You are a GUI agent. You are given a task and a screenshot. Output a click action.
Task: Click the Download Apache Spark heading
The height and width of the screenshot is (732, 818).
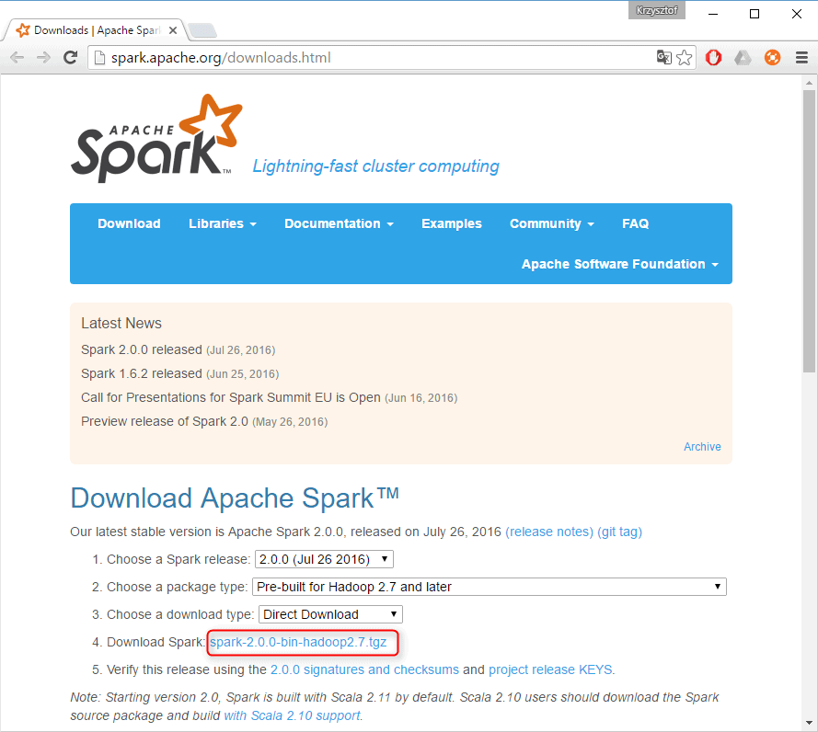235,498
